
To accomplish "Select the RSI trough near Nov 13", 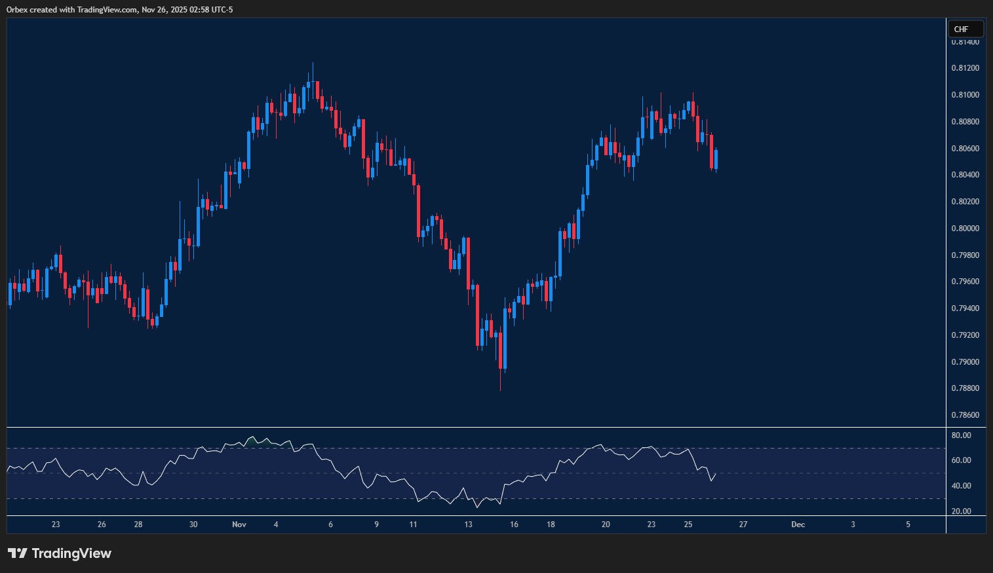I will point(477,506).
